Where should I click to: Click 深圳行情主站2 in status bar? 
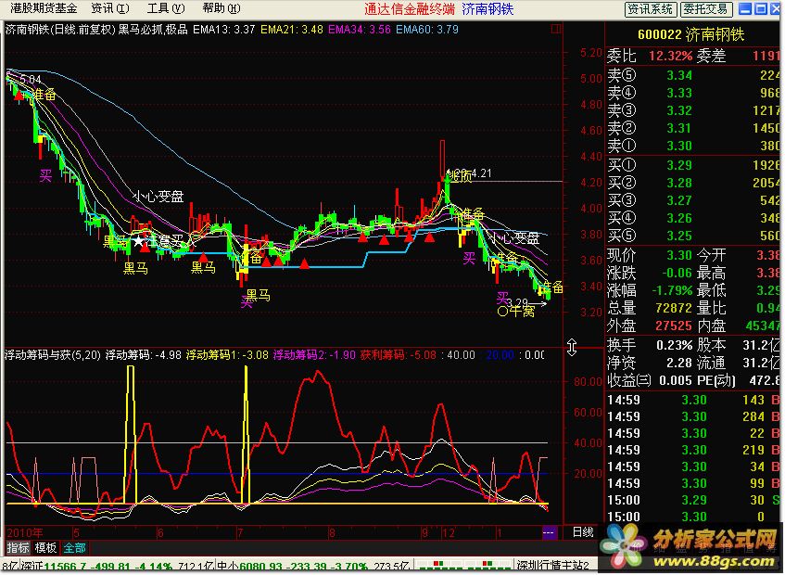pos(551,567)
